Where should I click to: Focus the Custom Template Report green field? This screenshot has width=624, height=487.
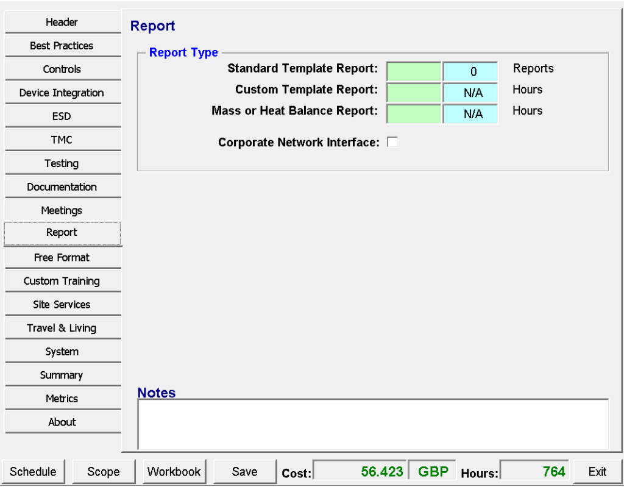point(414,93)
